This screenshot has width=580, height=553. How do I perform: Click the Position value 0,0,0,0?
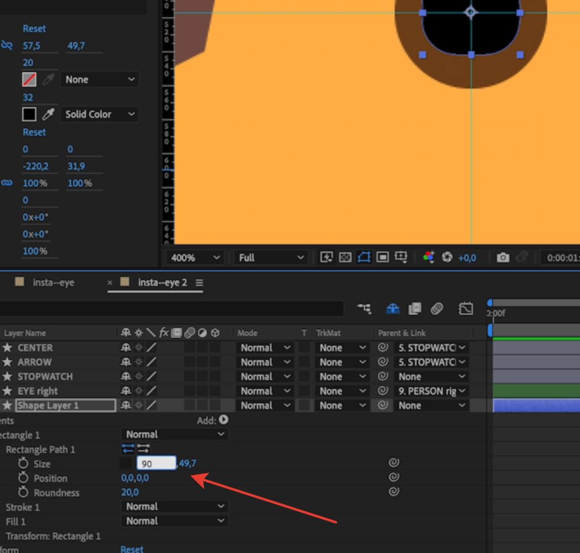135,478
